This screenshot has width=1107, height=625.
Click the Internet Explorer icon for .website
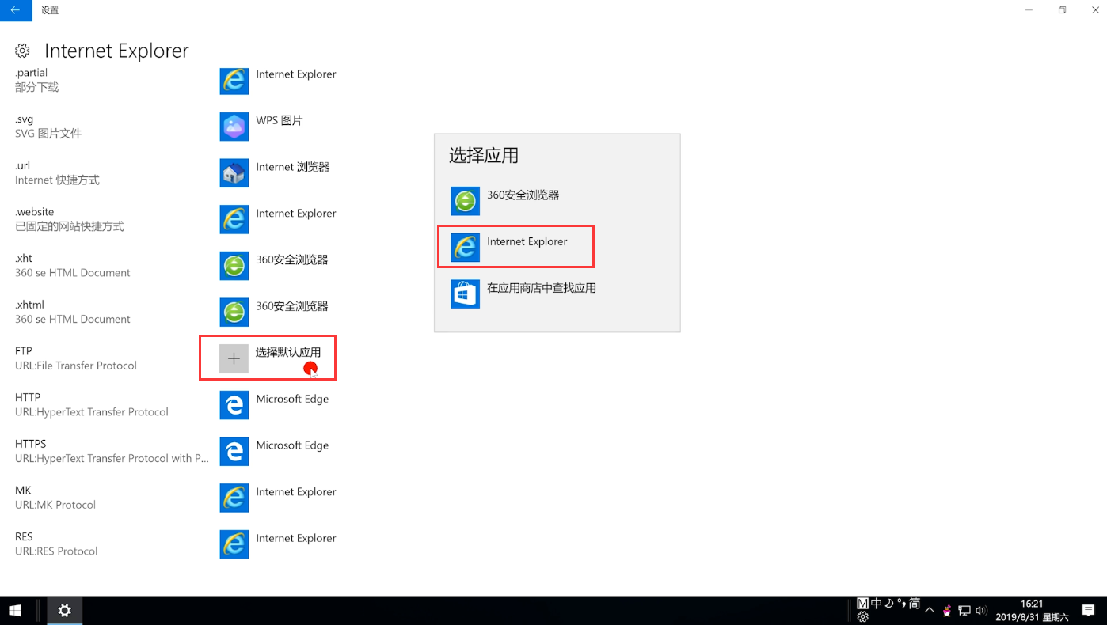tap(234, 219)
